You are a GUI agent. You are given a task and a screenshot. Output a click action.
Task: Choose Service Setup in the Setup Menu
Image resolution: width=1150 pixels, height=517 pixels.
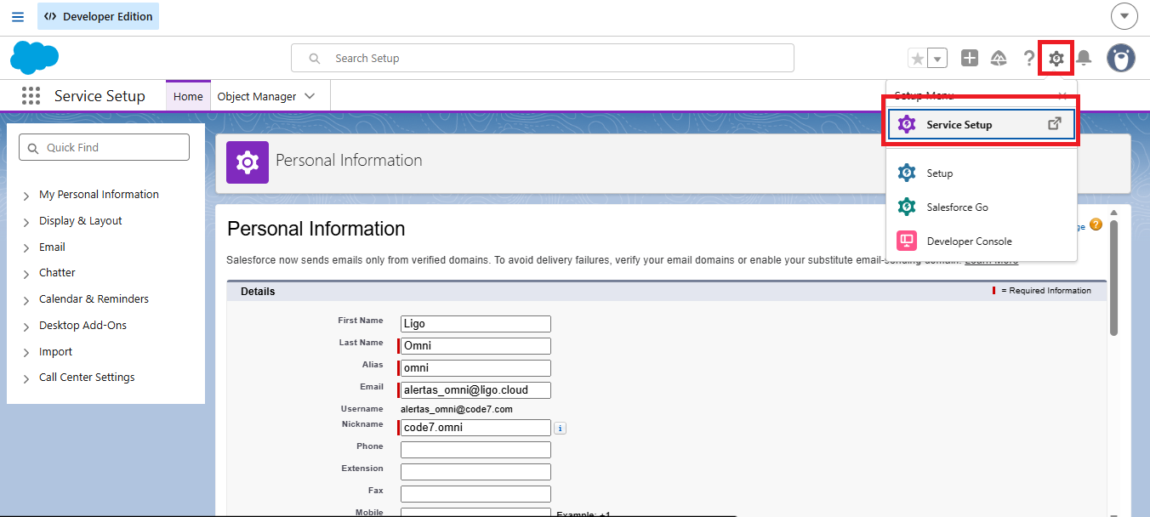pyautogui.click(x=982, y=124)
